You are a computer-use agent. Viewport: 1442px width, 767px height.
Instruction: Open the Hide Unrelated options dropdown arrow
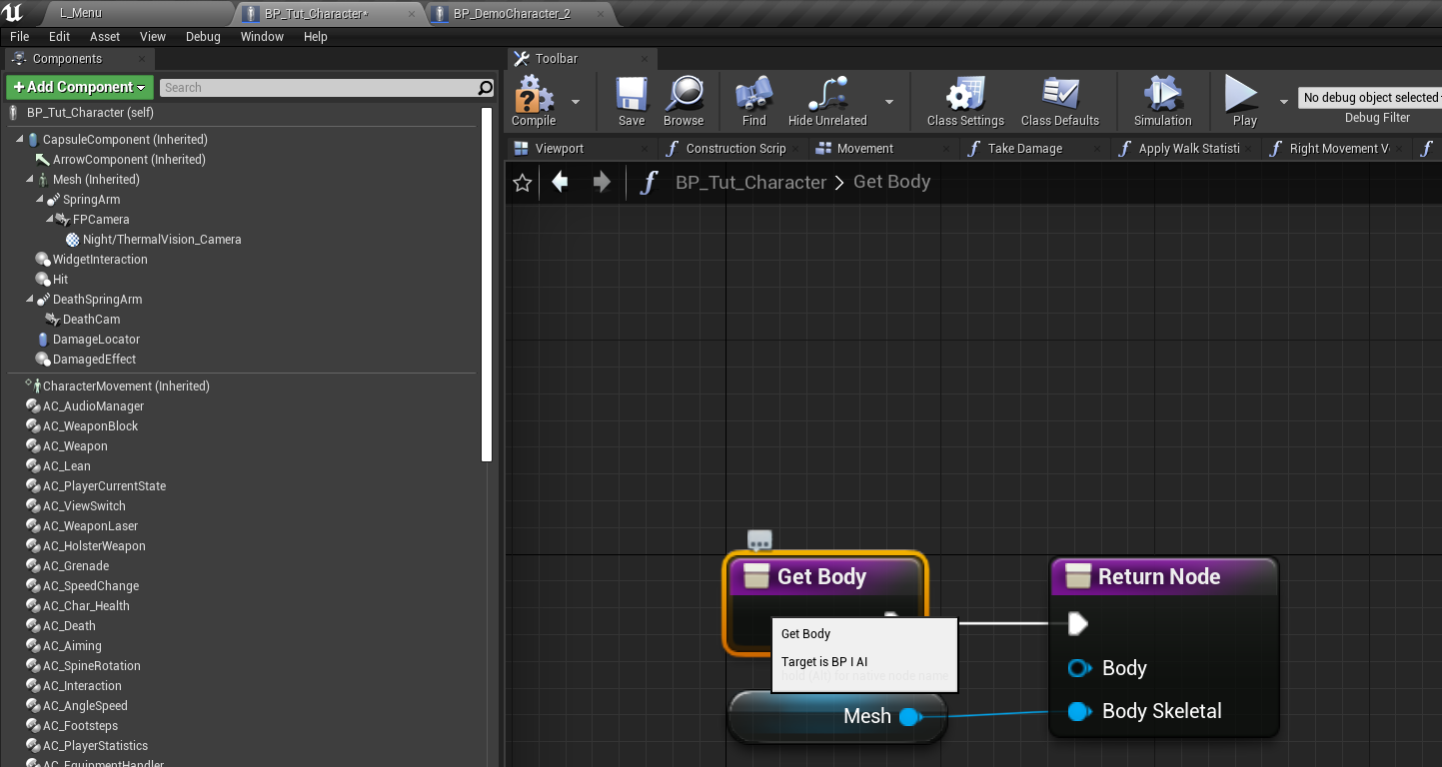pos(889,101)
